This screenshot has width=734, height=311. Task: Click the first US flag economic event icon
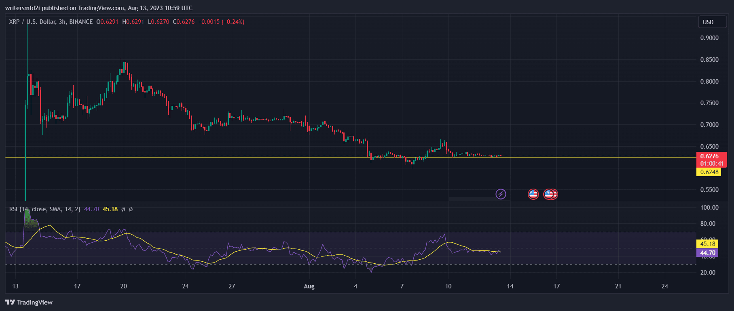pos(533,194)
